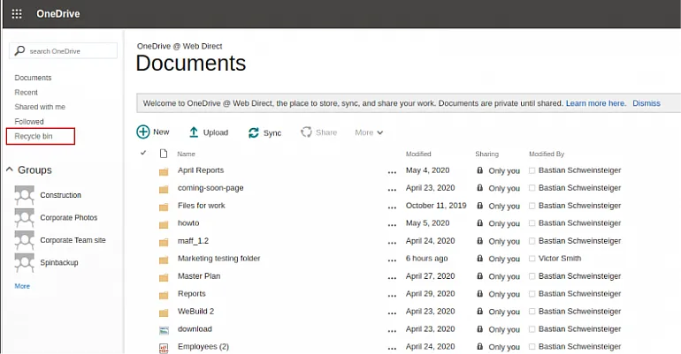
Task: Click the Upload arrow icon
Action: 194,132
